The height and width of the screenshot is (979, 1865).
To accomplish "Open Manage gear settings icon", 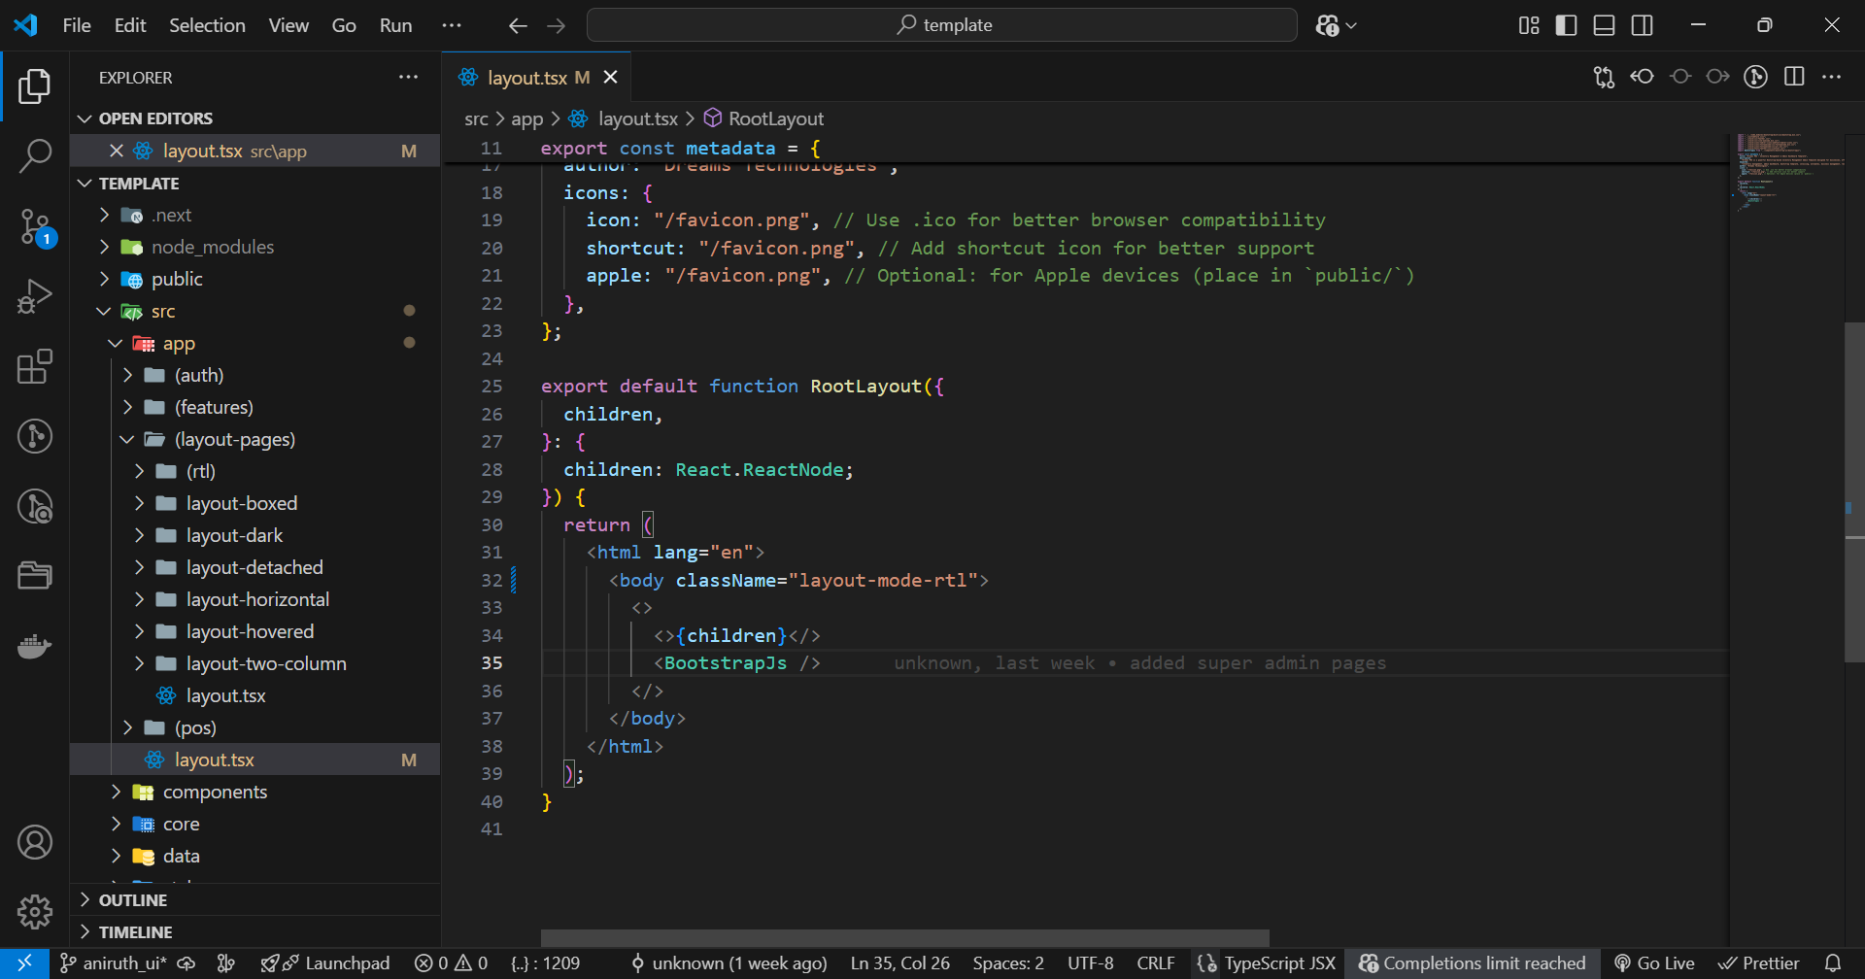I will (x=35, y=911).
